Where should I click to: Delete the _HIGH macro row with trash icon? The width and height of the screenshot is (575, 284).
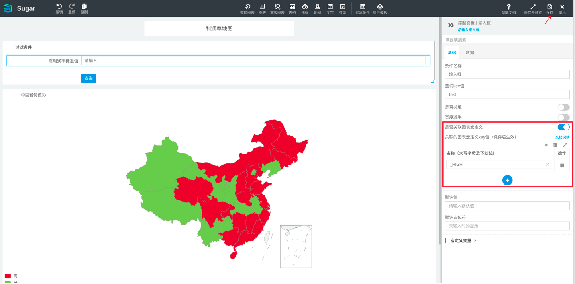(562, 165)
